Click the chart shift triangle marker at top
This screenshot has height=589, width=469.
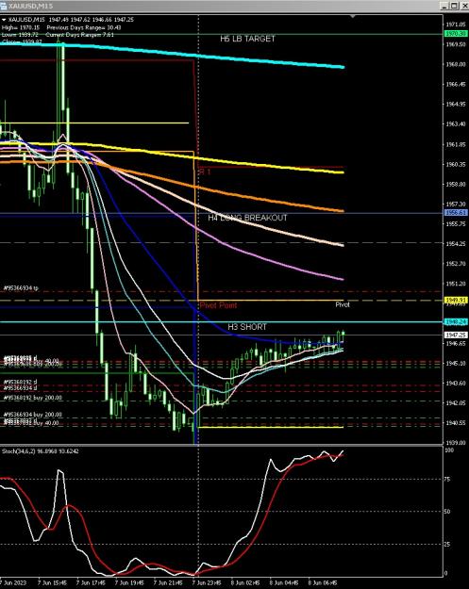click(x=353, y=17)
